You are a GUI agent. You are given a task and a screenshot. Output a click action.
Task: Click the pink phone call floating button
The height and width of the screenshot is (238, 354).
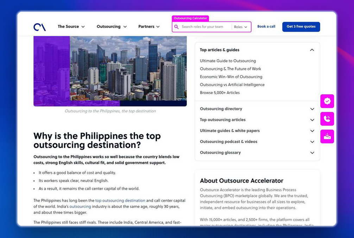click(x=327, y=119)
